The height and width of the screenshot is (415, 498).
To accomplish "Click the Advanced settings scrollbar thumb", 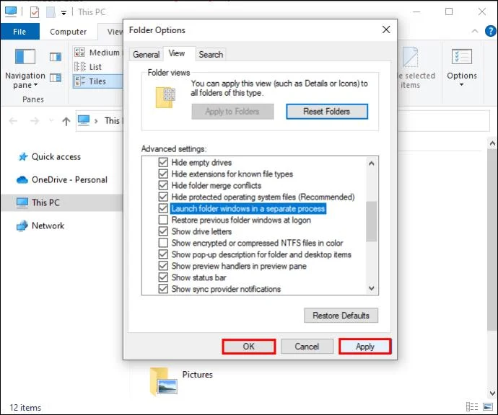I will coord(371,221).
